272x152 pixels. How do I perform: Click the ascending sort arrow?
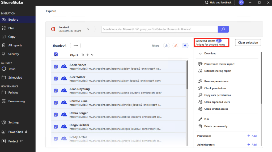click(x=87, y=55)
